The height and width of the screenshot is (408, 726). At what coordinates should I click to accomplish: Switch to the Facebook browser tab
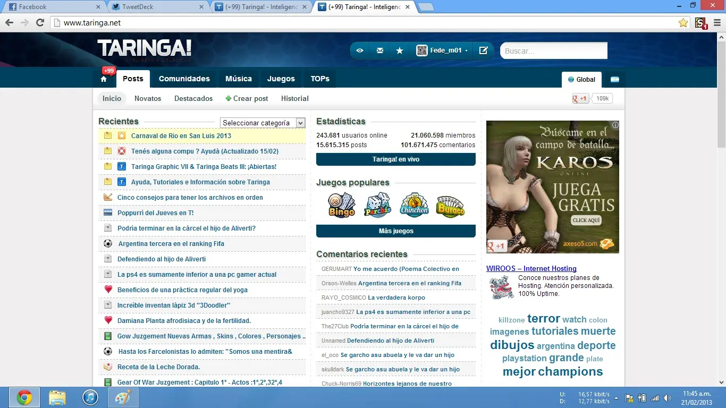pos(53,7)
